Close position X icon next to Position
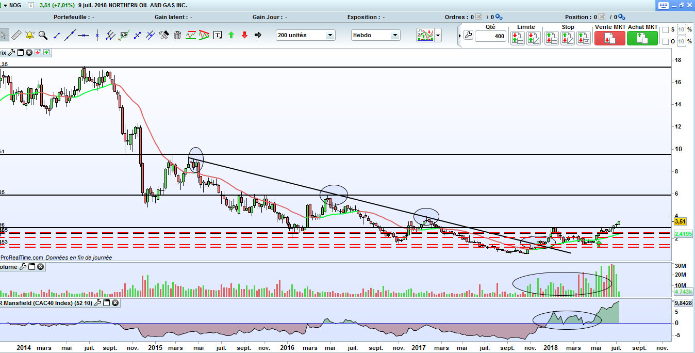The width and height of the screenshot is (695, 353). [x=602, y=17]
